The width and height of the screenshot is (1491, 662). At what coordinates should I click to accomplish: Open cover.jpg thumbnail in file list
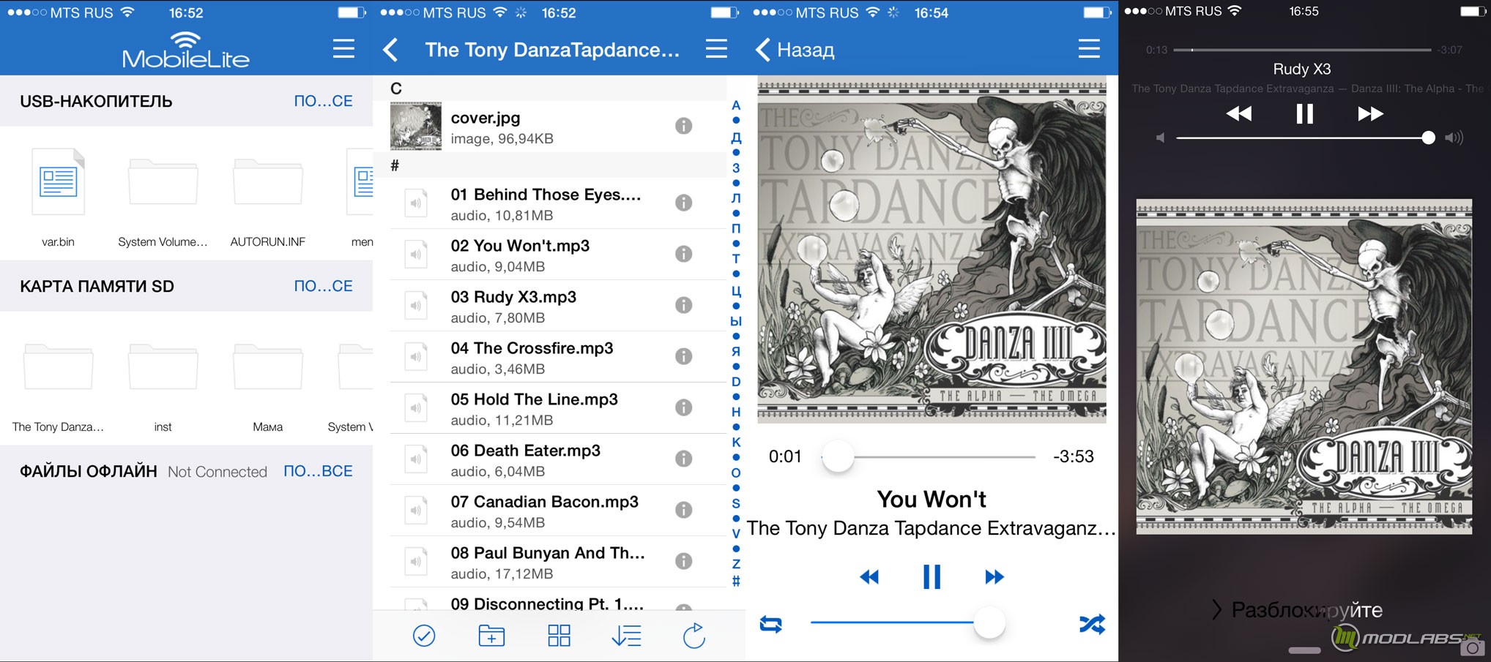pos(415,127)
